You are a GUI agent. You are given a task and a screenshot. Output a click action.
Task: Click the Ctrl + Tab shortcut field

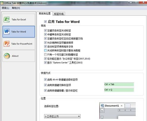pyautogui.click(x=119, y=84)
